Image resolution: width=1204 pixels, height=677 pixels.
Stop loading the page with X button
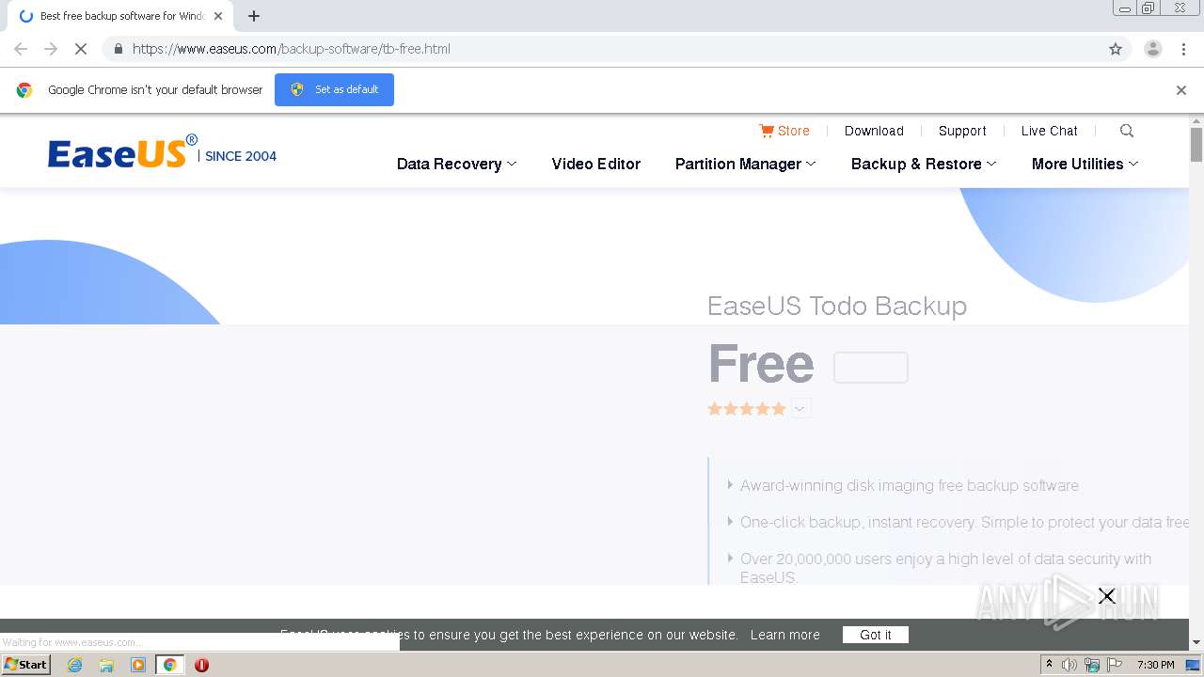pyautogui.click(x=81, y=49)
